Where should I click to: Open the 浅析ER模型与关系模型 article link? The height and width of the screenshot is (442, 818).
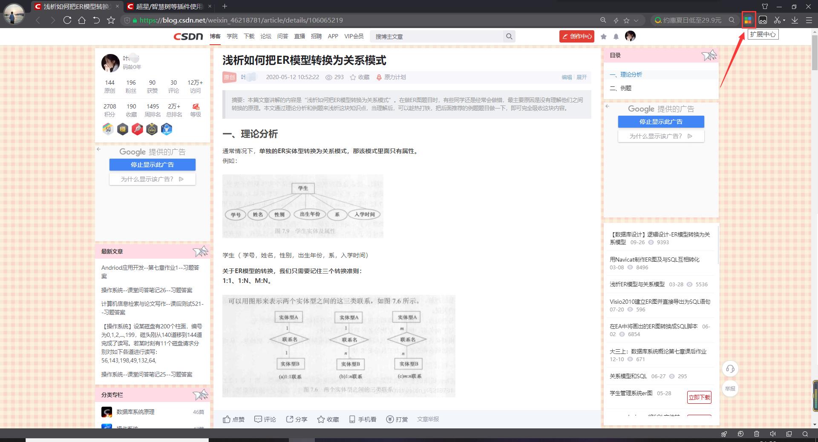coord(637,284)
